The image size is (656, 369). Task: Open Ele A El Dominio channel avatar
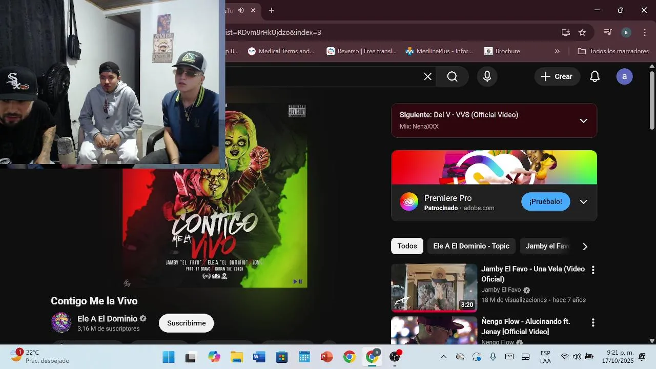click(61, 322)
